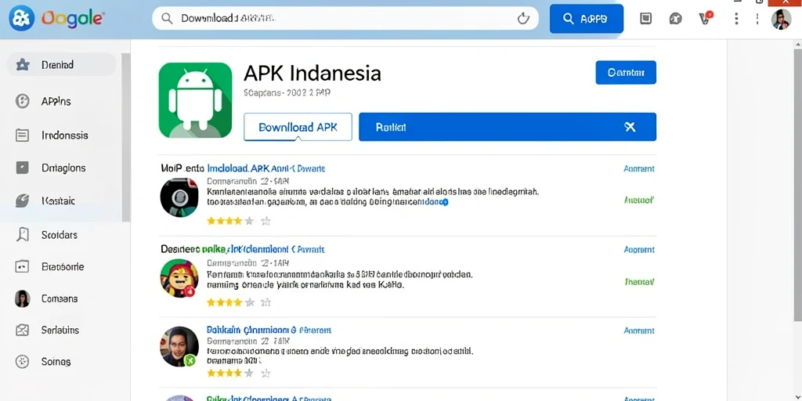
Task: Click green link beside first result description
Action: point(639,200)
